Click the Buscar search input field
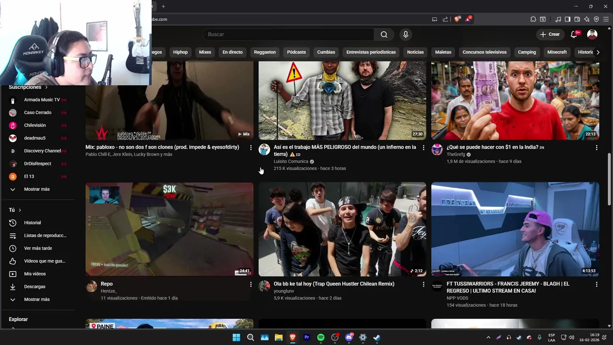 pyautogui.click(x=289, y=34)
